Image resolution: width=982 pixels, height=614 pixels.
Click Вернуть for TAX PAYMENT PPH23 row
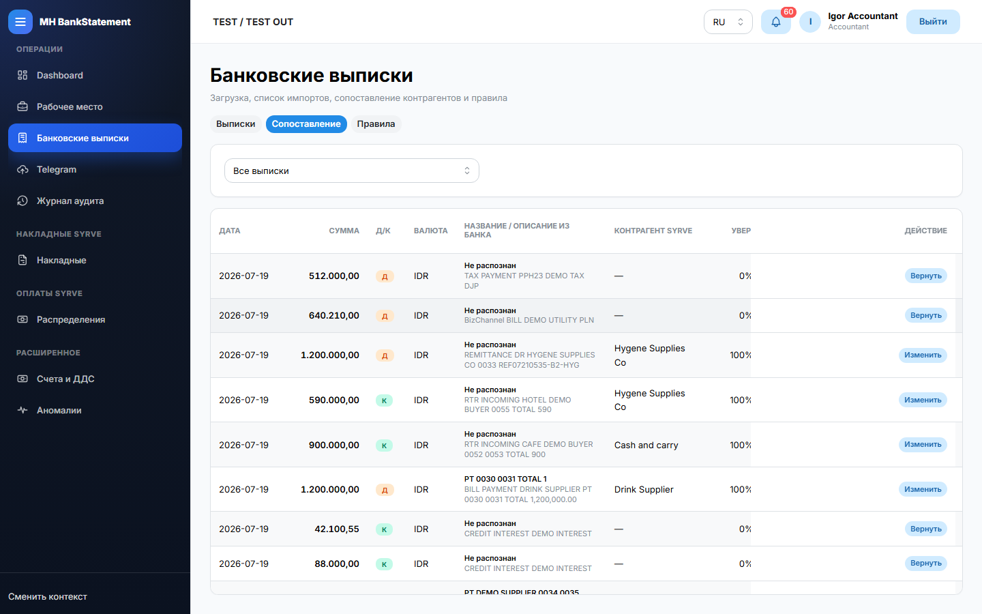tap(925, 276)
